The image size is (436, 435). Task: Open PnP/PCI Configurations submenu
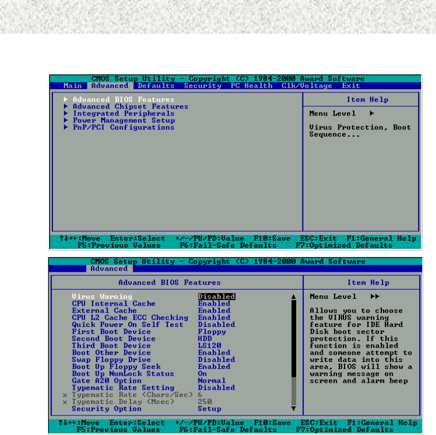pyautogui.click(x=124, y=127)
